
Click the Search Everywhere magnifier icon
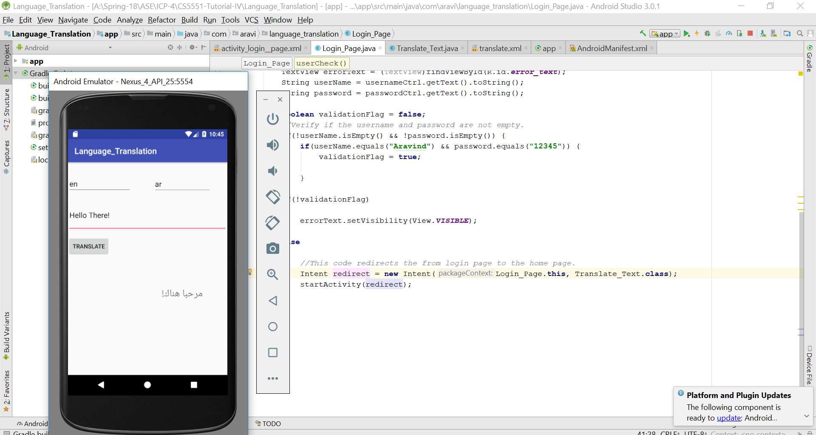[x=800, y=34]
